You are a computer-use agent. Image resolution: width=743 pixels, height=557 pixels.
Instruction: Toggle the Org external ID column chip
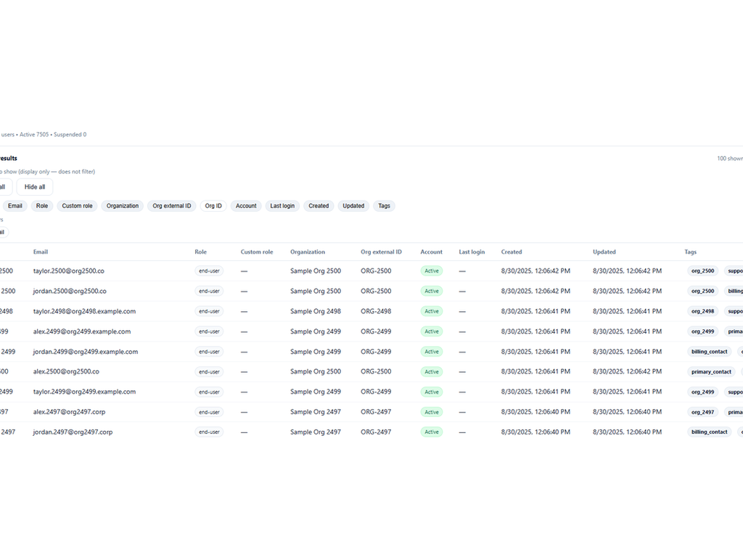click(x=172, y=206)
